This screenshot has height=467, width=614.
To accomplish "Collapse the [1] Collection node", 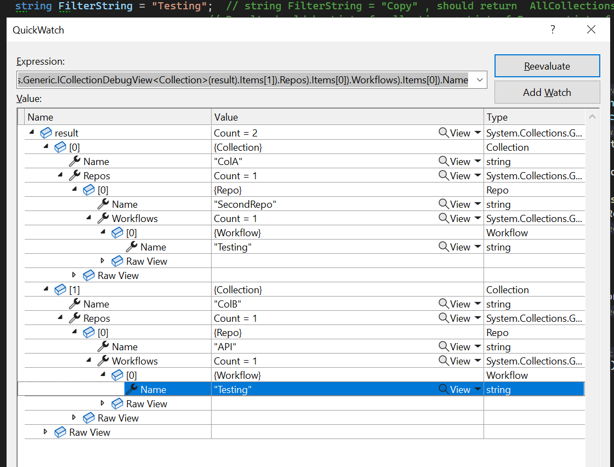I will tap(46, 289).
